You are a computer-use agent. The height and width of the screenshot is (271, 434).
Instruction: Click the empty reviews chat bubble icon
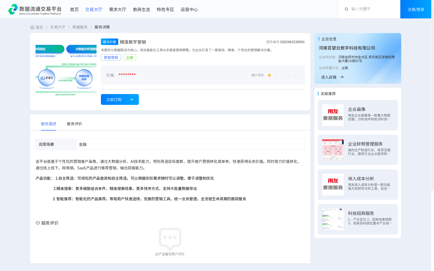pyautogui.click(x=170, y=239)
